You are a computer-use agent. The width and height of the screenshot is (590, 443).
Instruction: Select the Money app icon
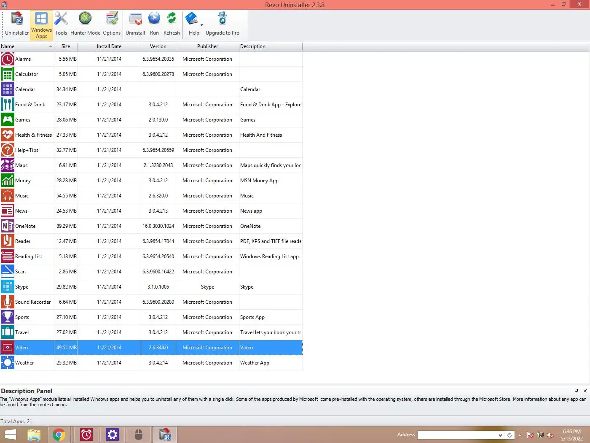click(8, 181)
